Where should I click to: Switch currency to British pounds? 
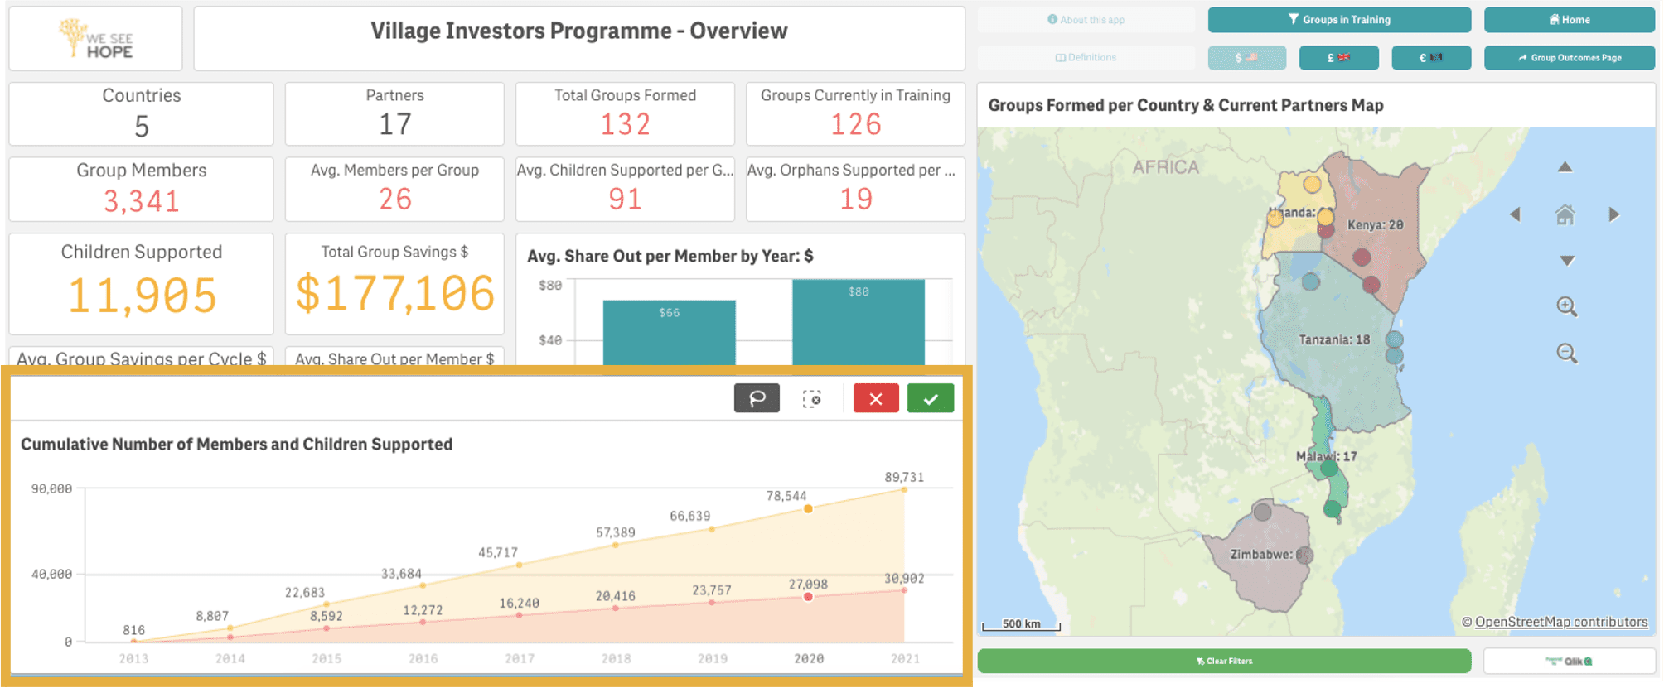click(x=1338, y=58)
